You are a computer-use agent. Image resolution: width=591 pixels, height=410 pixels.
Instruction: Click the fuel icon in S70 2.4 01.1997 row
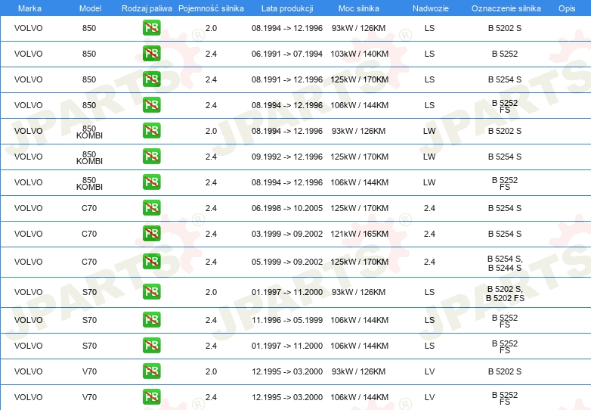151,345
